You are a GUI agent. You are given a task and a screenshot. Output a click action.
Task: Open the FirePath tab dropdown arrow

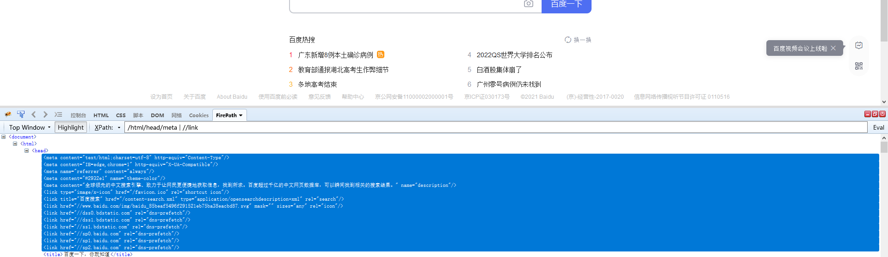(x=241, y=115)
